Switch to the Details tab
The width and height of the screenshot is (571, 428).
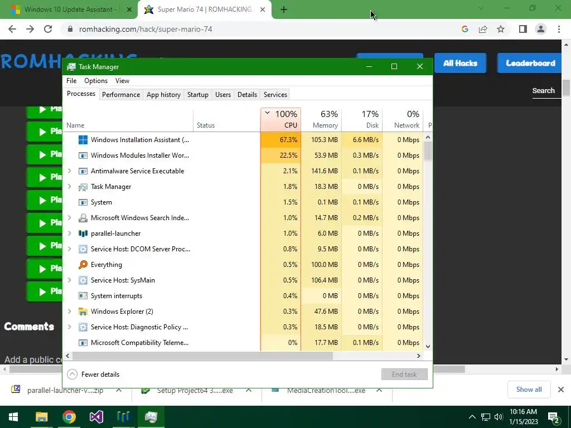click(x=247, y=95)
